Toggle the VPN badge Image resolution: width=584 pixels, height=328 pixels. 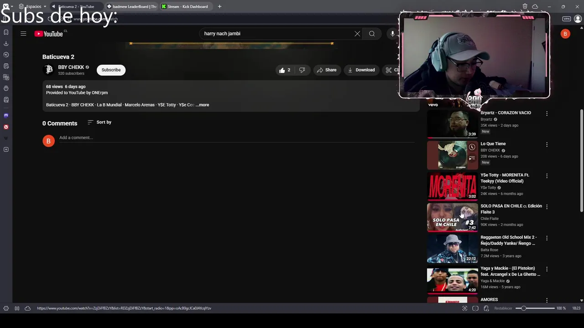(x=566, y=19)
